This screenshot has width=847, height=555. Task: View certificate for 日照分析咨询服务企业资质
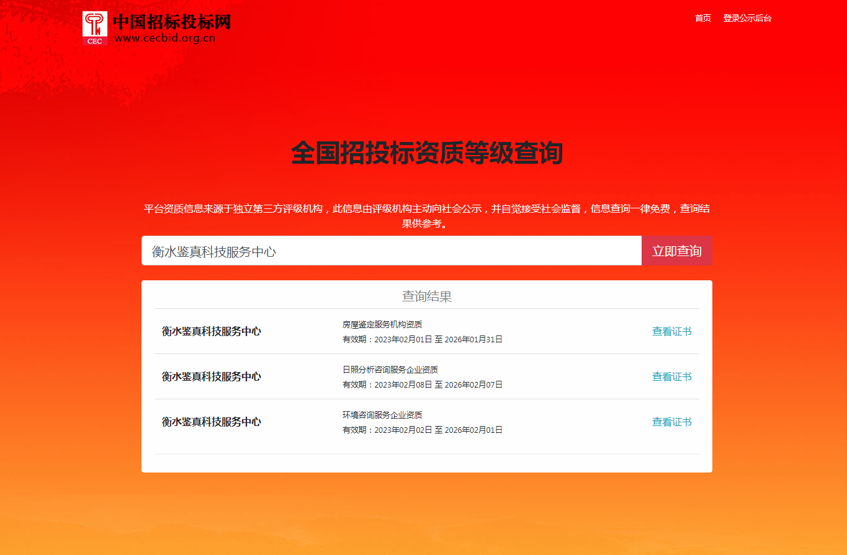pyautogui.click(x=671, y=376)
